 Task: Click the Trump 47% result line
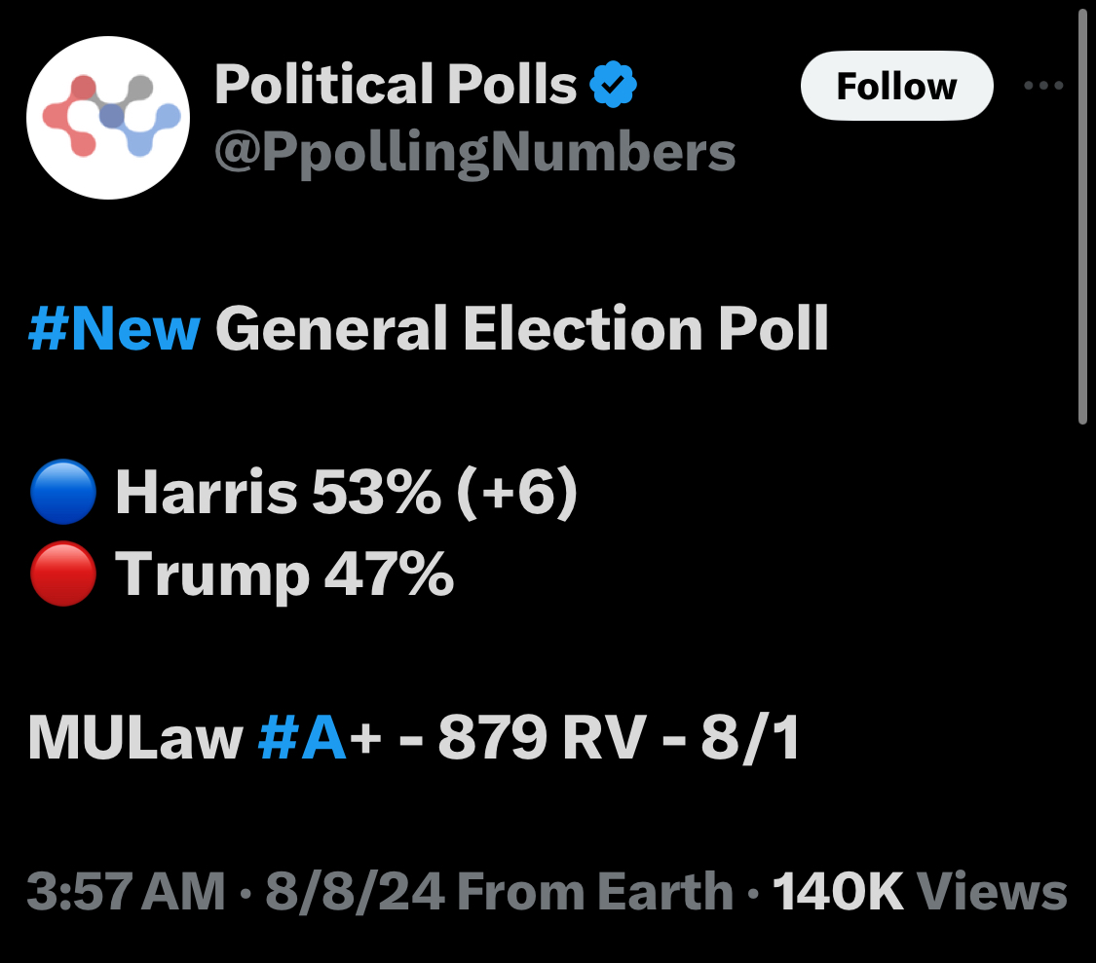[284, 574]
